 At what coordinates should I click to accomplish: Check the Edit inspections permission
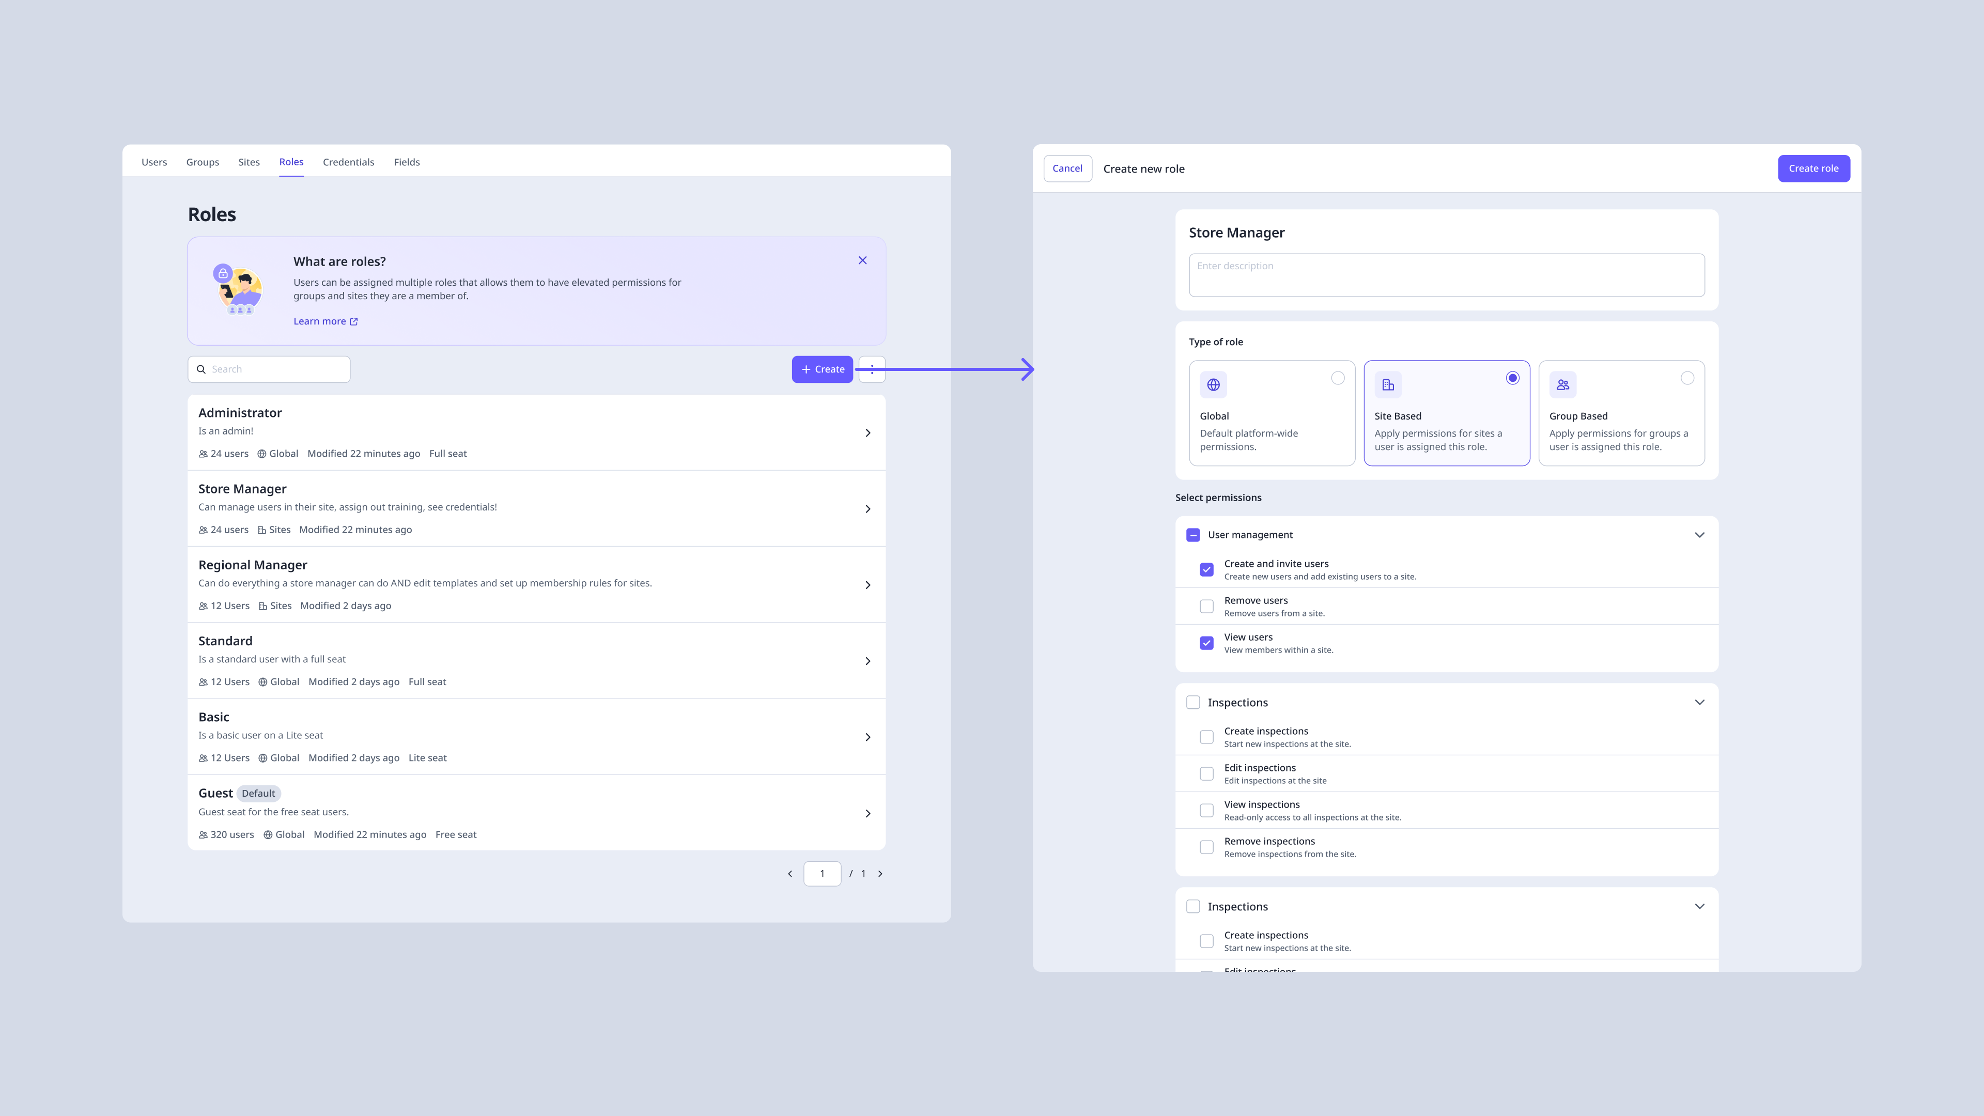tap(1207, 774)
